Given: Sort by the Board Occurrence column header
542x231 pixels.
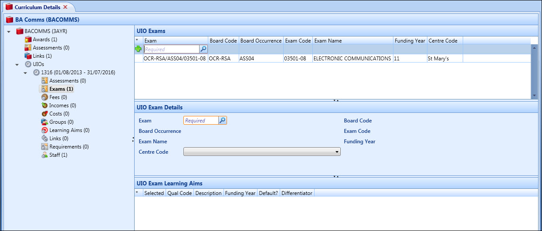Looking at the screenshot, I should [261, 40].
